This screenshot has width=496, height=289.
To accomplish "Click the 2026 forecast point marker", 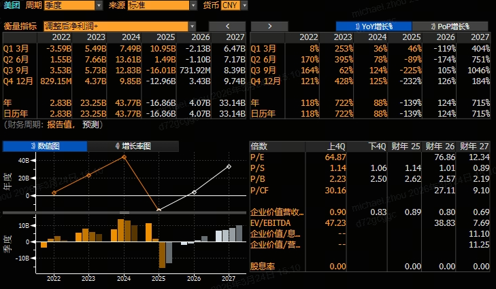I will click(x=194, y=192).
